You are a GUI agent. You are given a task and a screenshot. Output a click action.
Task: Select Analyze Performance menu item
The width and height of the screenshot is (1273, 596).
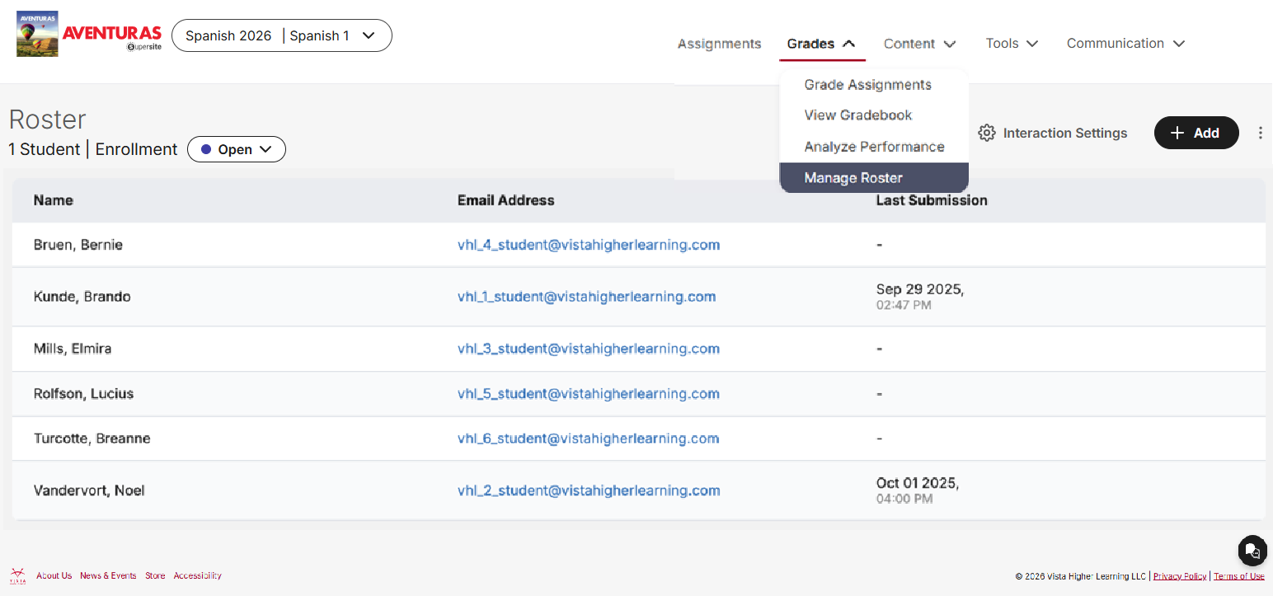coord(874,147)
